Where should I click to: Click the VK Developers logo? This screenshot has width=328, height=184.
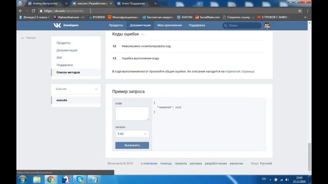coord(66,25)
